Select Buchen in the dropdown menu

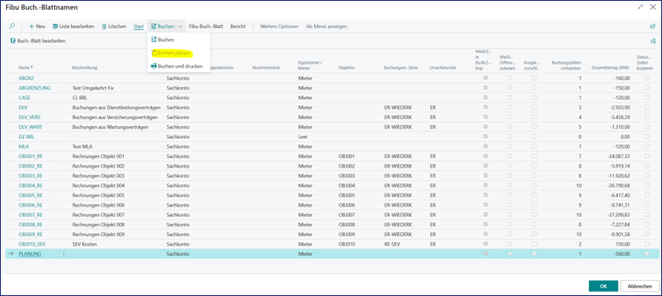click(x=163, y=39)
